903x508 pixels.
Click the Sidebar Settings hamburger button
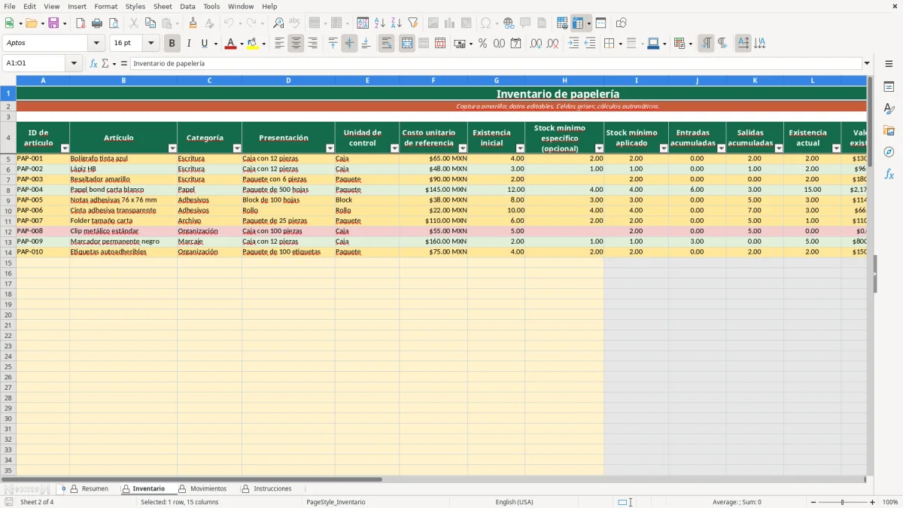pos(889,63)
